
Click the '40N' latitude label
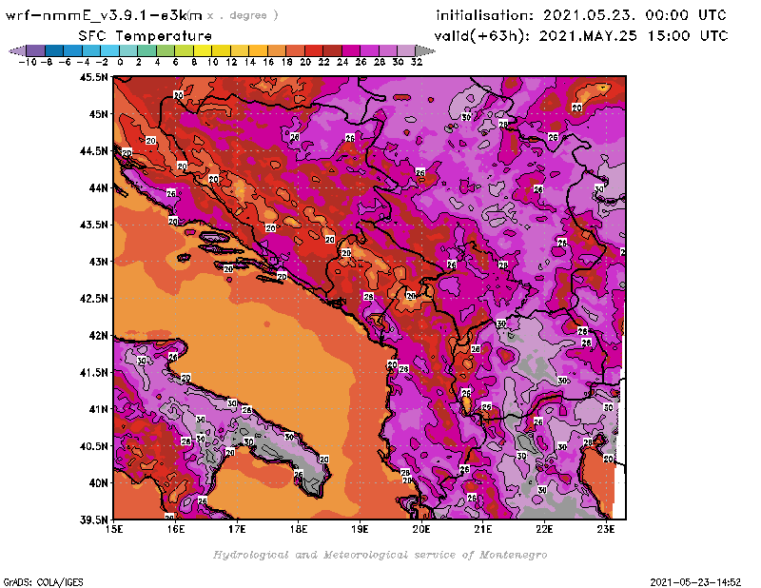coord(98,483)
